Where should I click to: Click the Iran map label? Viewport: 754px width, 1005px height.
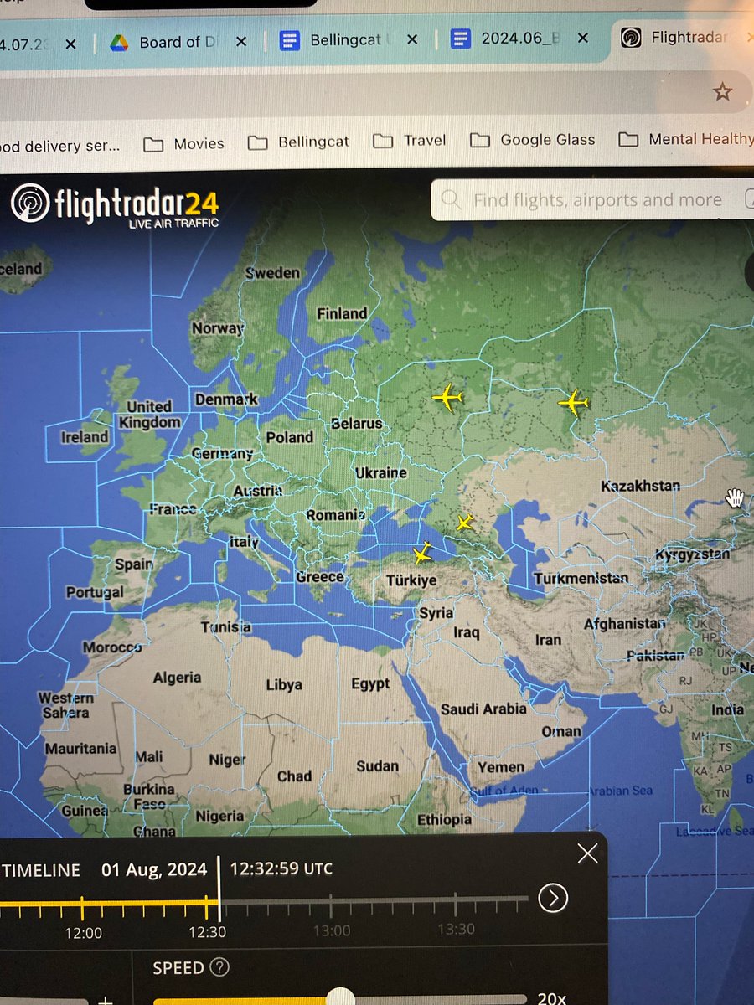pyautogui.click(x=548, y=639)
